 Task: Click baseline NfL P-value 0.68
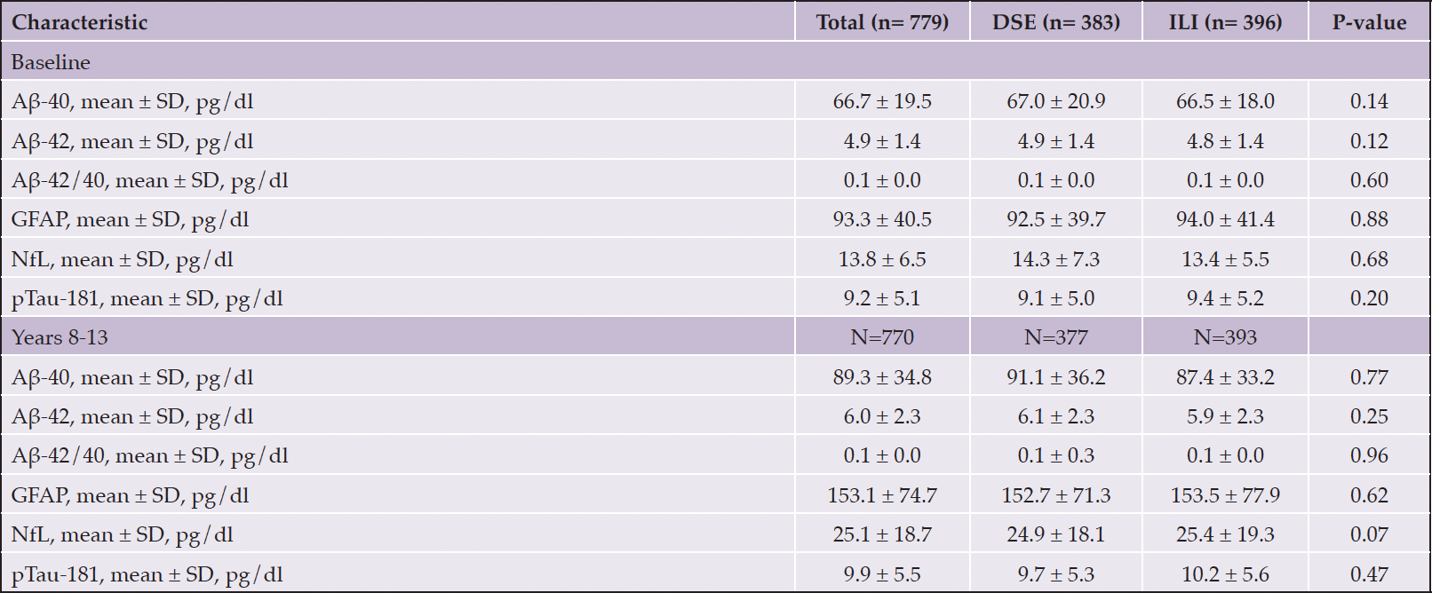pyautogui.click(x=1369, y=259)
